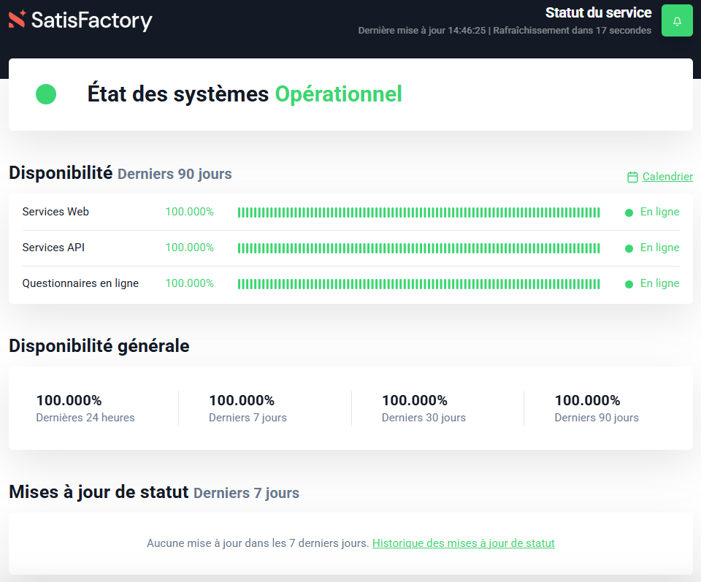Click the green status dot for Services API
Viewport: 701px width, 582px height.
tap(629, 248)
